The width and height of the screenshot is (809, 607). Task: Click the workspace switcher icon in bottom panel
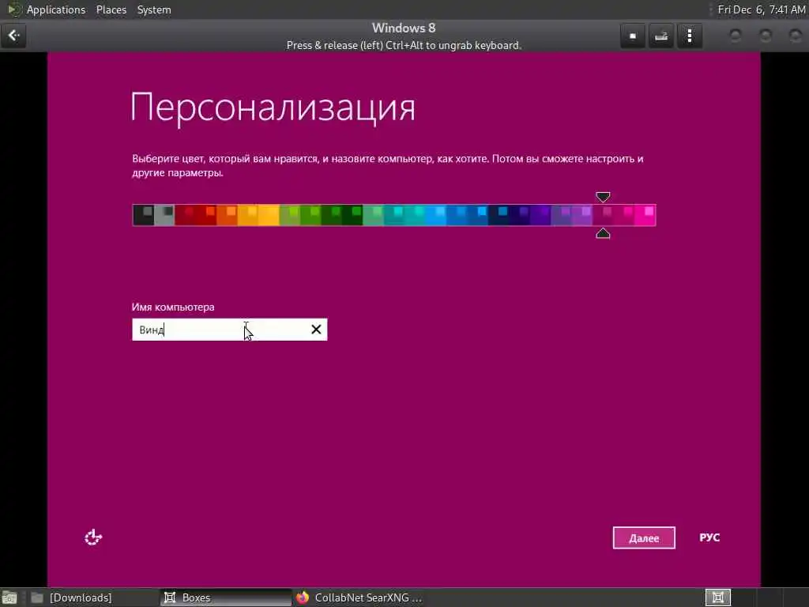(717, 598)
